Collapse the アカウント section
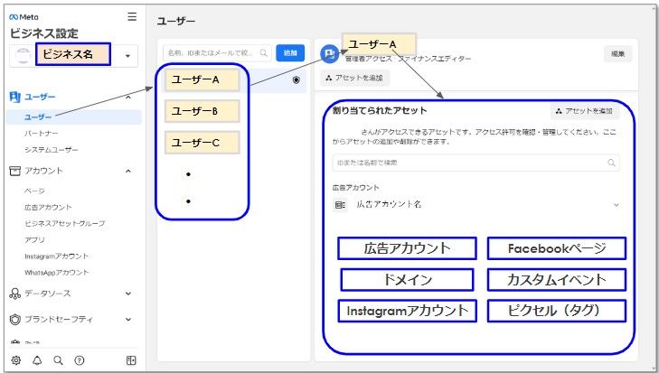 point(127,171)
